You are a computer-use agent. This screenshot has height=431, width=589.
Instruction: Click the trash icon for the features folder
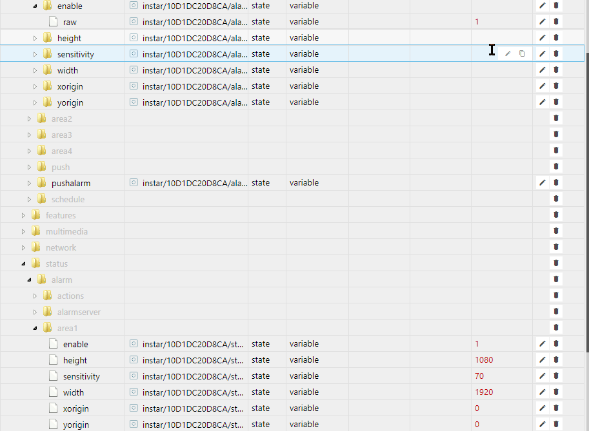coord(556,215)
